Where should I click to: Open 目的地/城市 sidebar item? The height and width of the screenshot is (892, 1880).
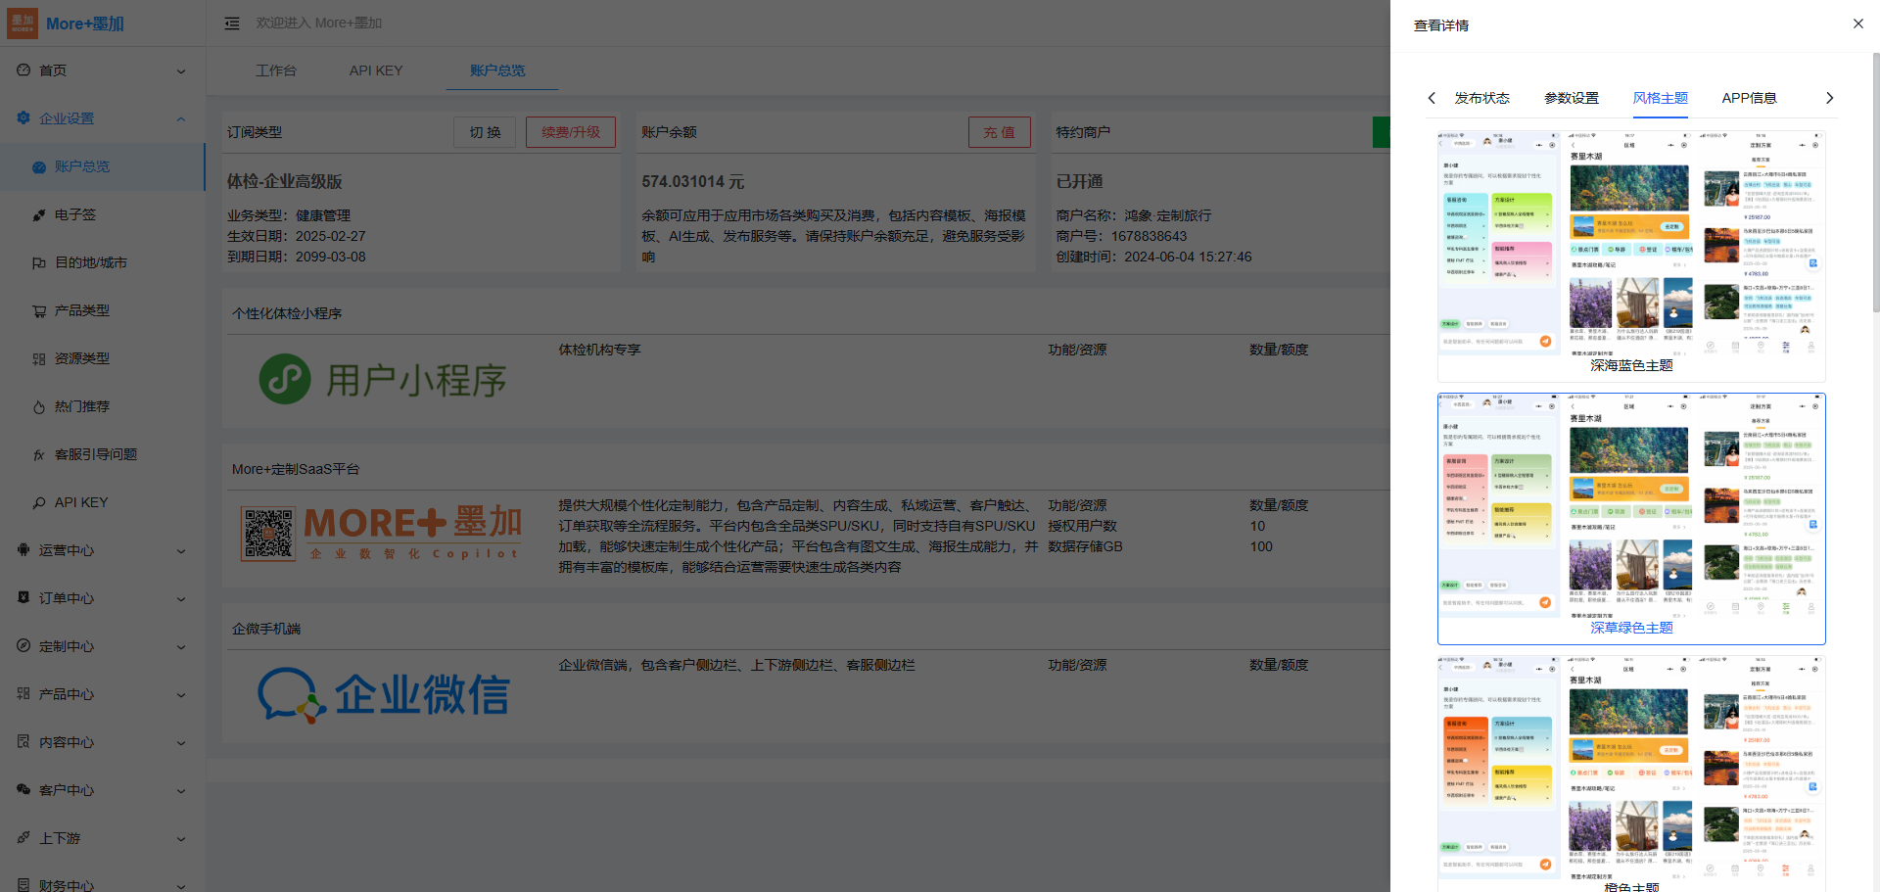pos(91,262)
